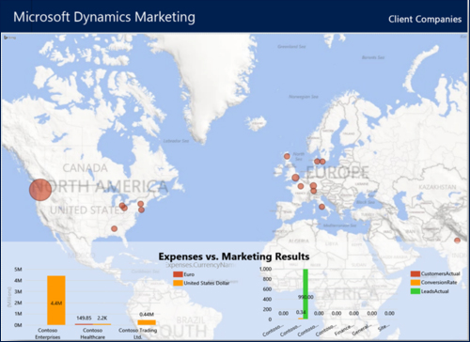
Task: Click the Microsoft Dynamics Marketing title
Action: pyautogui.click(x=104, y=17)
